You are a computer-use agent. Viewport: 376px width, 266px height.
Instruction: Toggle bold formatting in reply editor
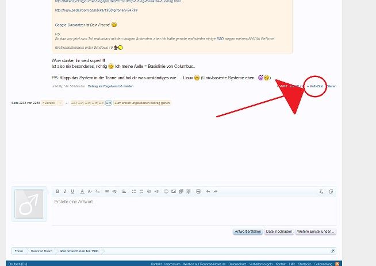coord(57,191)
